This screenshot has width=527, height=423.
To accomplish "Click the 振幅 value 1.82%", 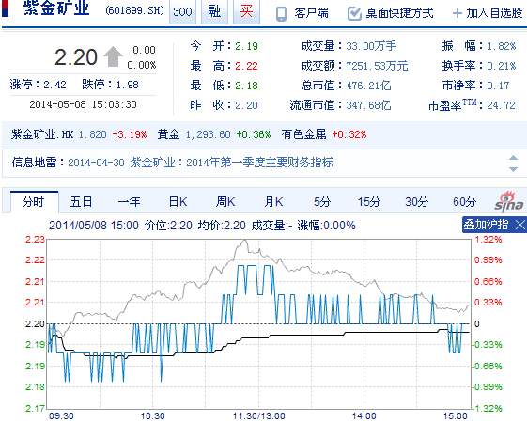I will [501, 46].
